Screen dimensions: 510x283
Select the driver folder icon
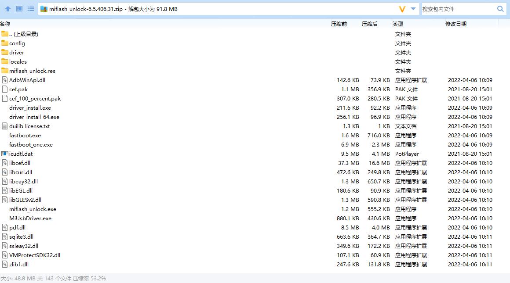4,52
